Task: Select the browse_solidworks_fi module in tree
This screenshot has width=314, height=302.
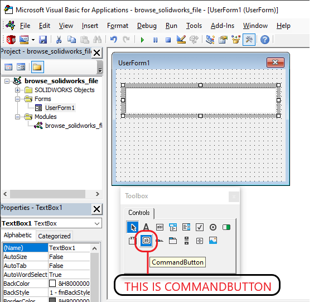Action: pyautogui.click(x=74, y=126)
